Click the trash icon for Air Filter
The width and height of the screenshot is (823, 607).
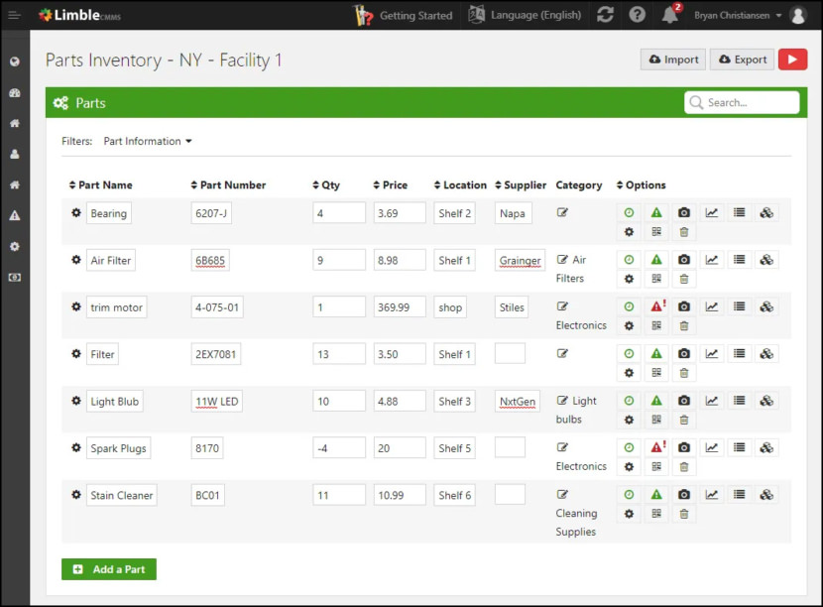point(683,279)
